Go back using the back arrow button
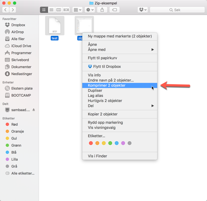Viewport: 207px width, 201px height. [6, 10]
